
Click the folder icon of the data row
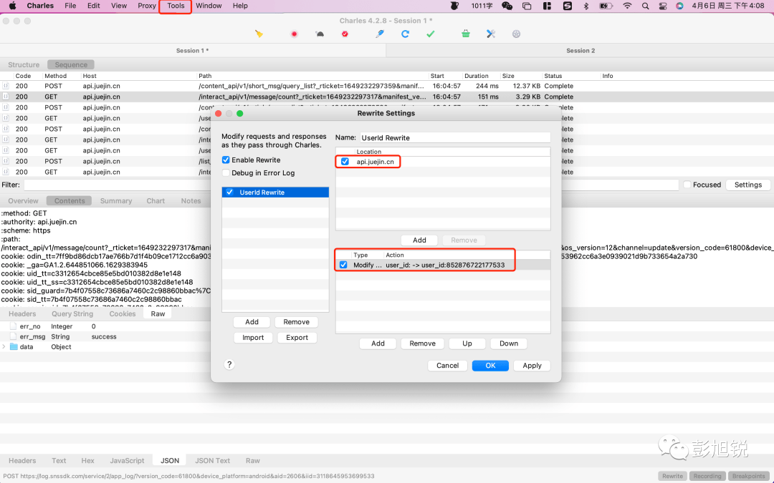14,347
